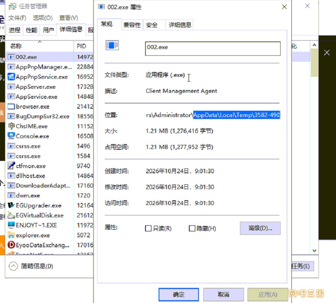Open the 选项(O) menu in Task Manager
Viewport: 336px width, 303px height.
tap(43, 18)
